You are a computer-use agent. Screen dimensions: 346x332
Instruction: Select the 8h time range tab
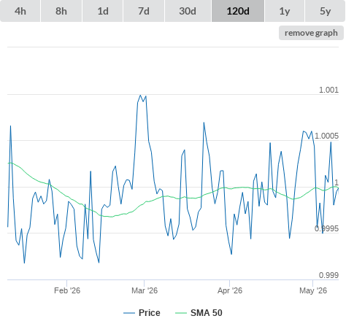(x=61, y=11)
